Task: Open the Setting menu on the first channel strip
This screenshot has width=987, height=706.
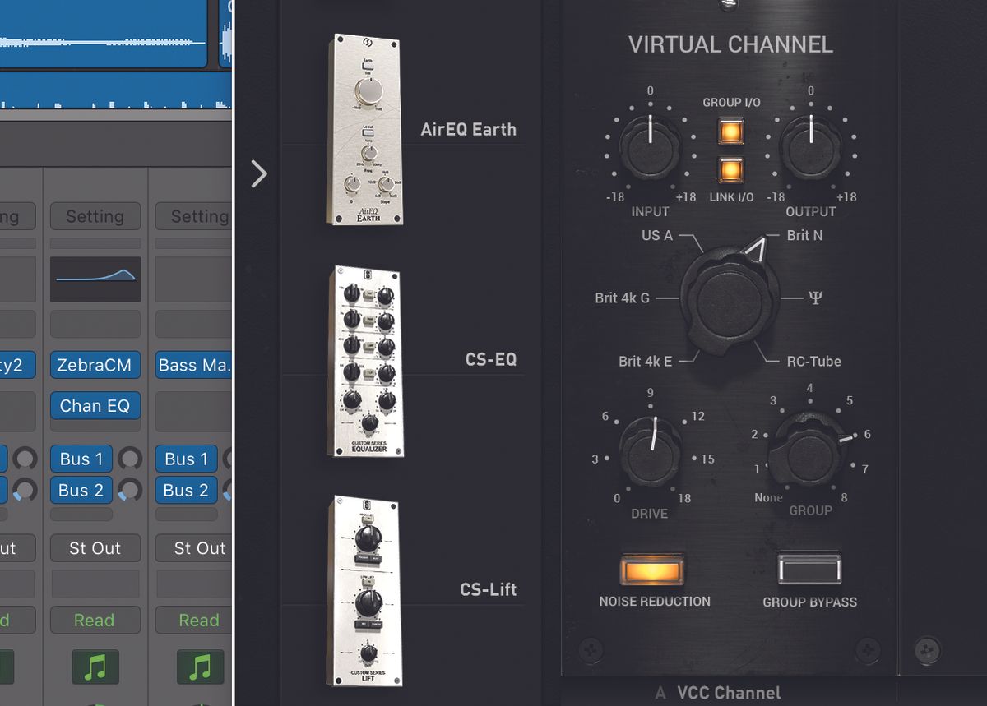Action: (95, 216)
